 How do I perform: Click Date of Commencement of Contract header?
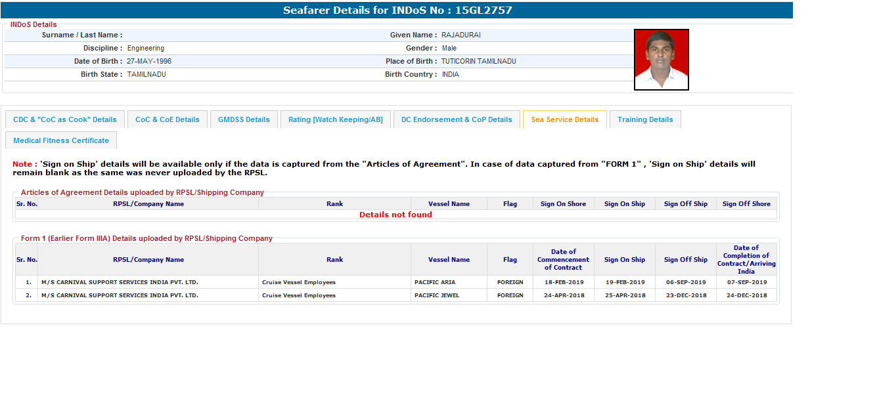tap(563, 260)
